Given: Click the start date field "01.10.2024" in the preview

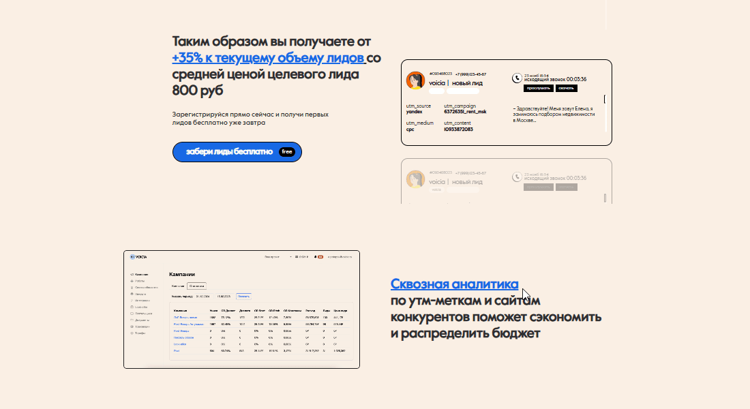Looking at the screenshot, I should pyautogui.click(x=205, y=296).
